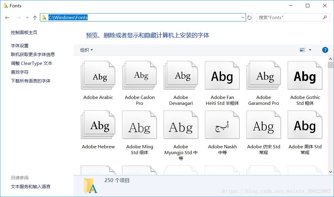Click the scrollbar up arrow
334x197 pixels.
tap(330, 59)
